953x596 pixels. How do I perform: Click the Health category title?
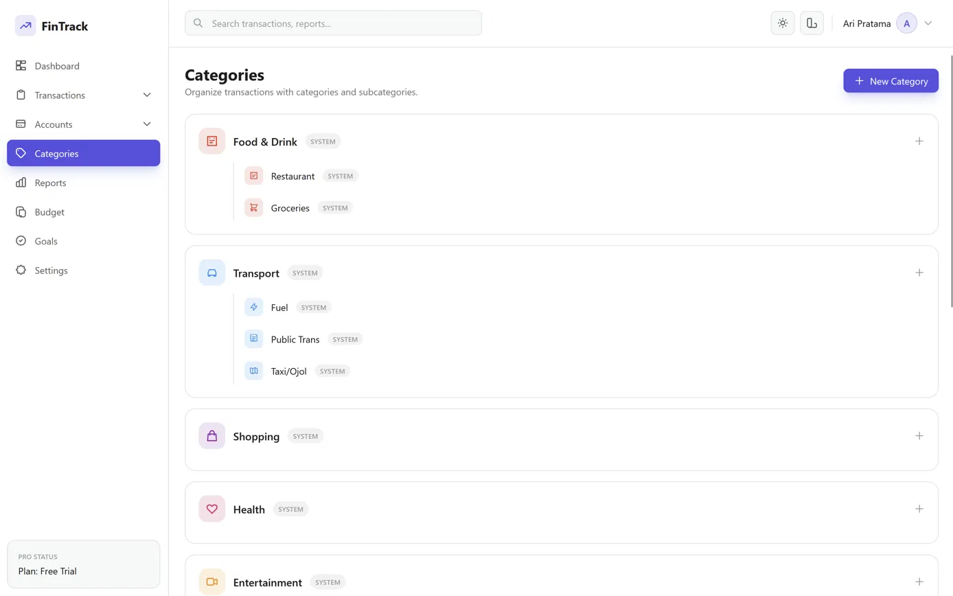point(249,509)
